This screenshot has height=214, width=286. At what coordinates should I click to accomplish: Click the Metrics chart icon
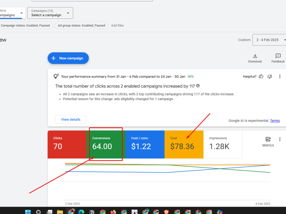(268, 139)
